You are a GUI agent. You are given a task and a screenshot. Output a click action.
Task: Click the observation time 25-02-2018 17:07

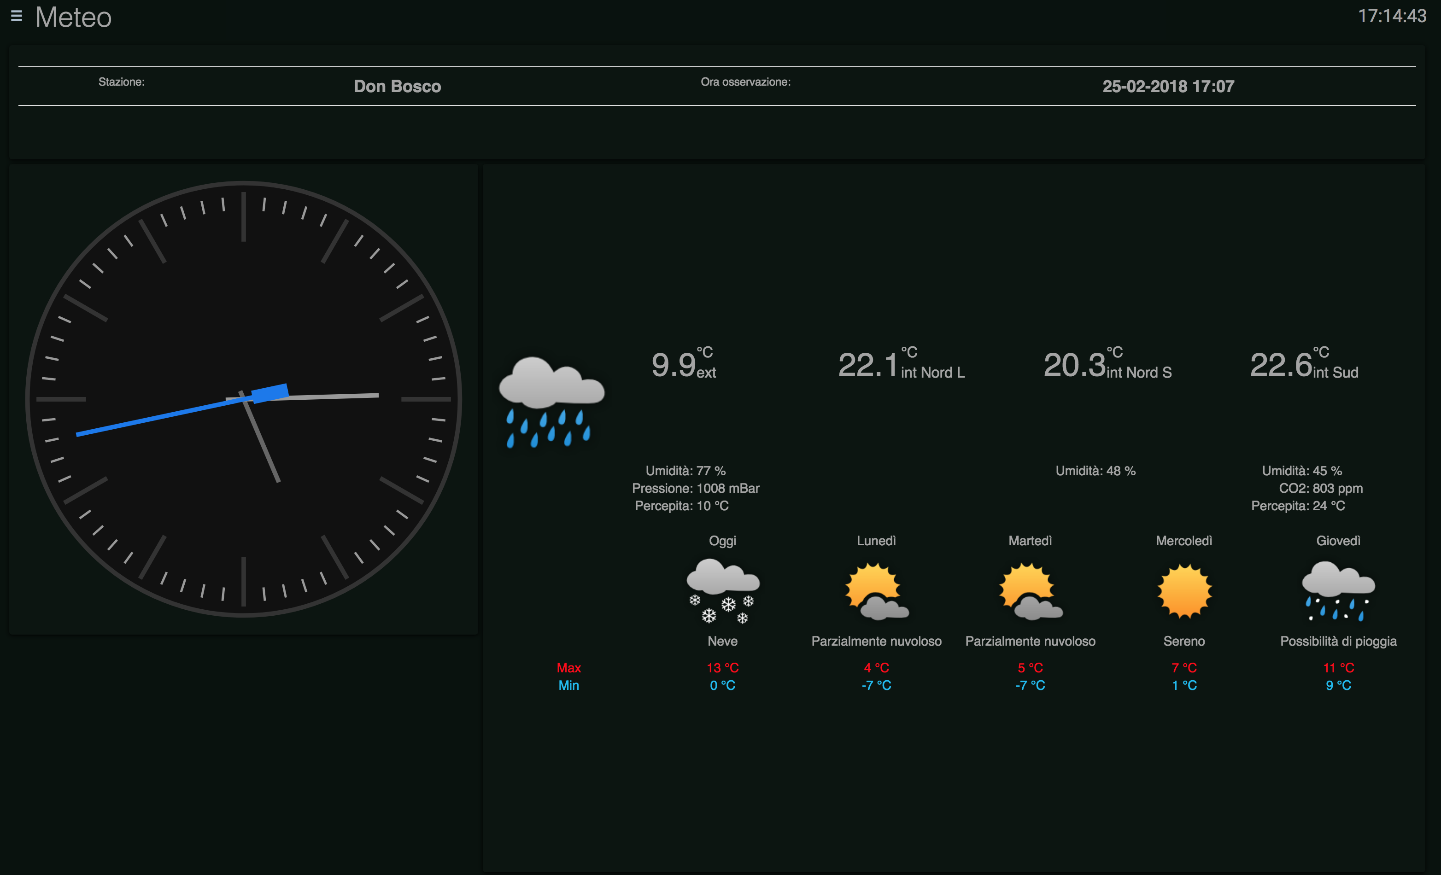coord(1168,87)
